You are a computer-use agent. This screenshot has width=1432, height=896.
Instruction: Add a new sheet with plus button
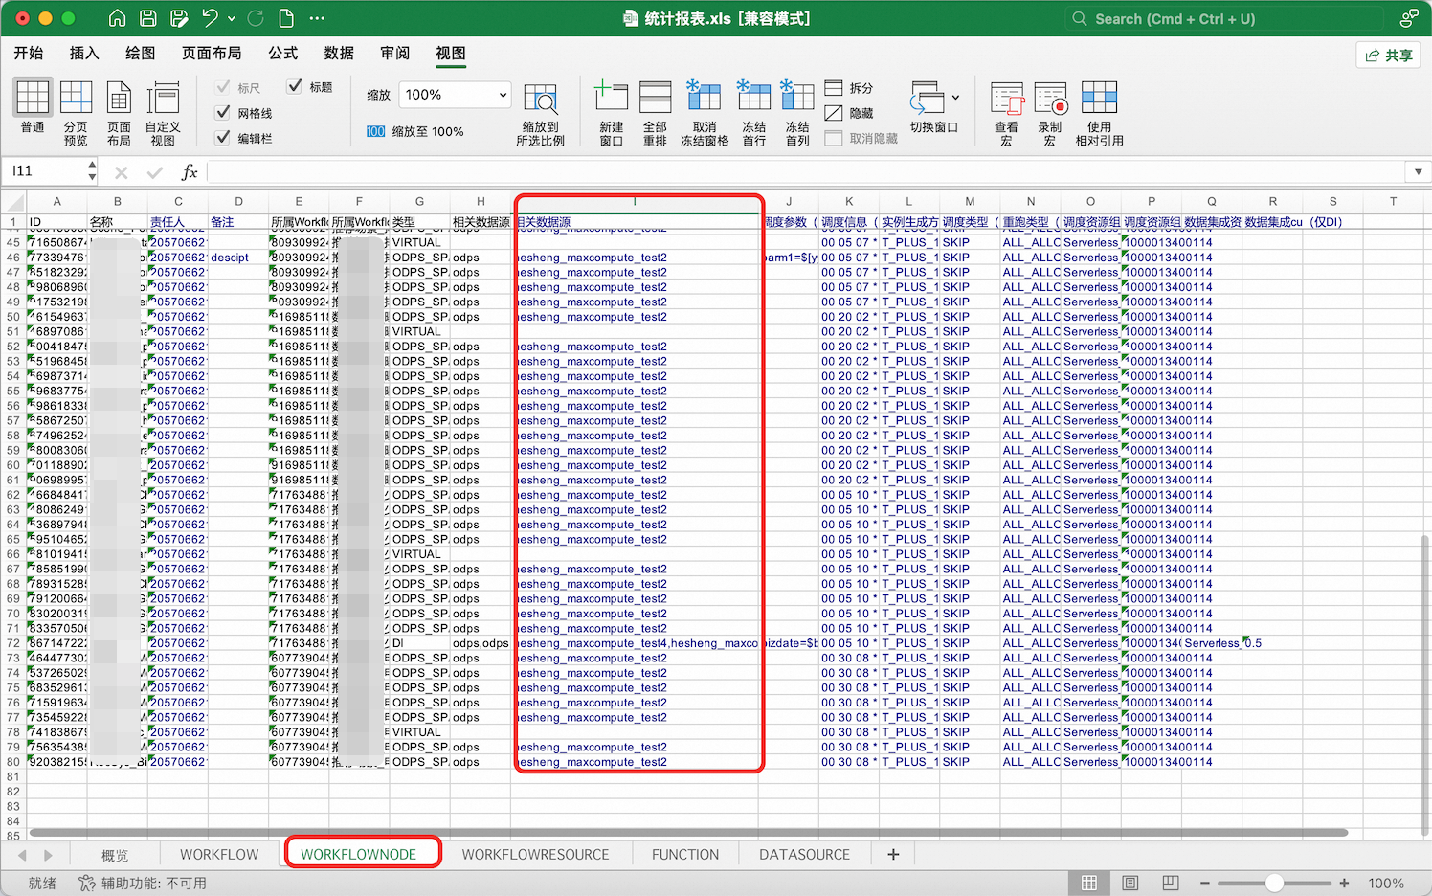(x=893, y=855)
